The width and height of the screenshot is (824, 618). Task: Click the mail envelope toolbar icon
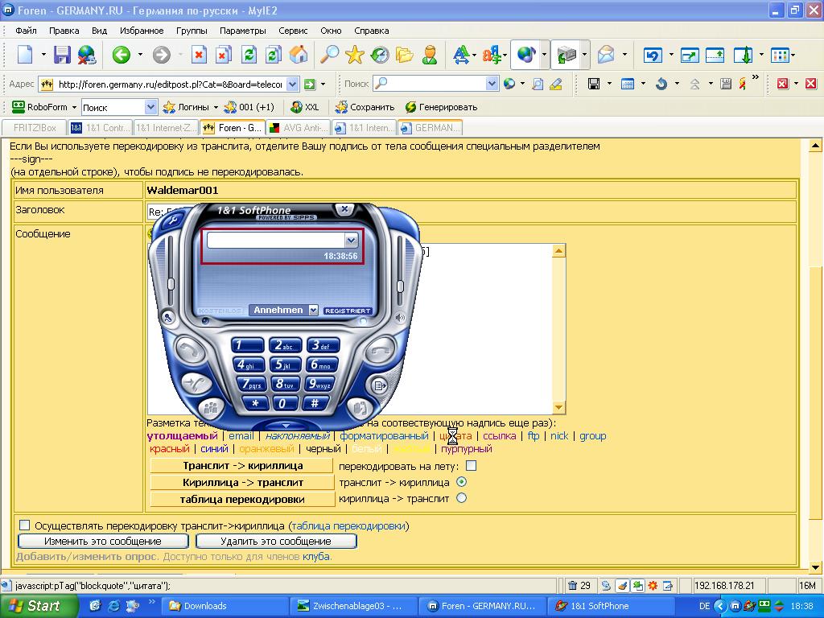pyautogui.click(x=606, y=54)
